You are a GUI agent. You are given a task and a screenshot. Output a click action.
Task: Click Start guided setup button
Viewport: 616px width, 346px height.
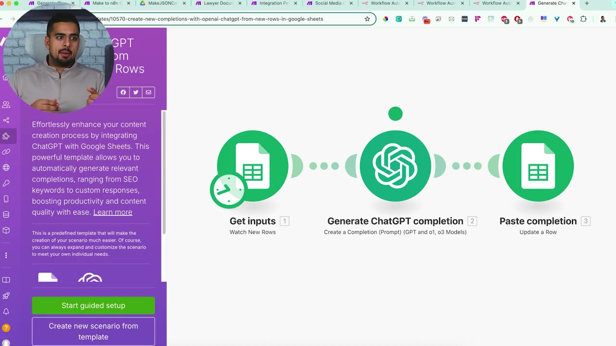click(93, 306)
